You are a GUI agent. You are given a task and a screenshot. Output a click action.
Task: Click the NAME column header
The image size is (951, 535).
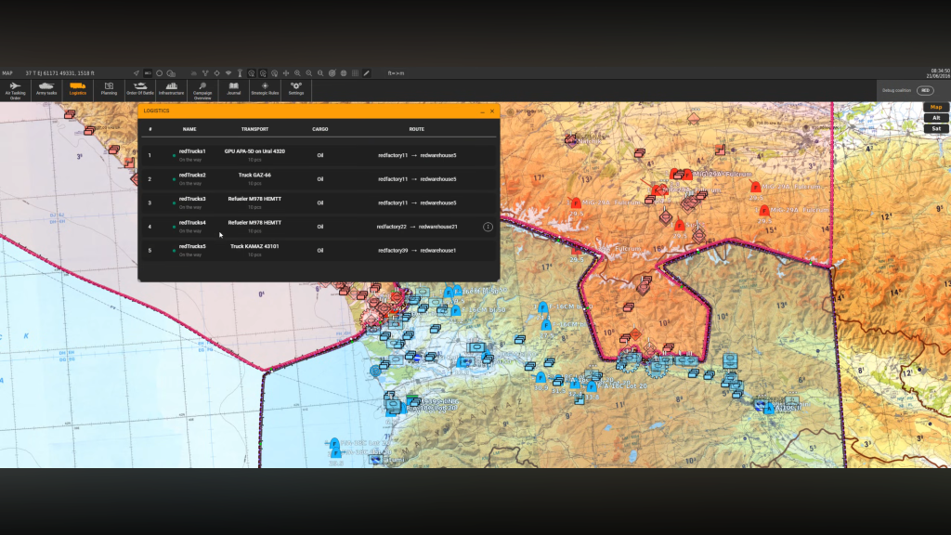click(x=189, y=129)
